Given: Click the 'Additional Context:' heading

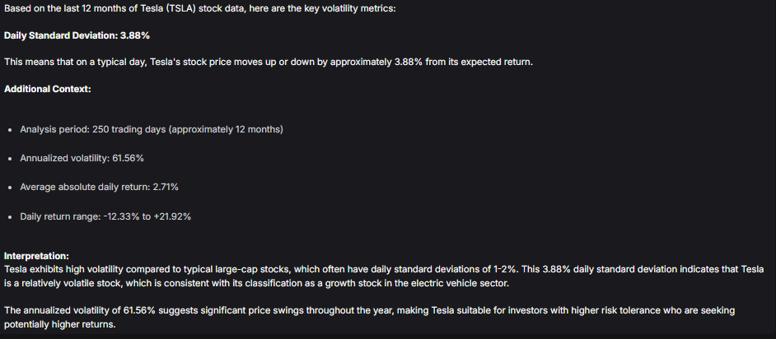Looking at the screenshot, I should tap(48, 90).
